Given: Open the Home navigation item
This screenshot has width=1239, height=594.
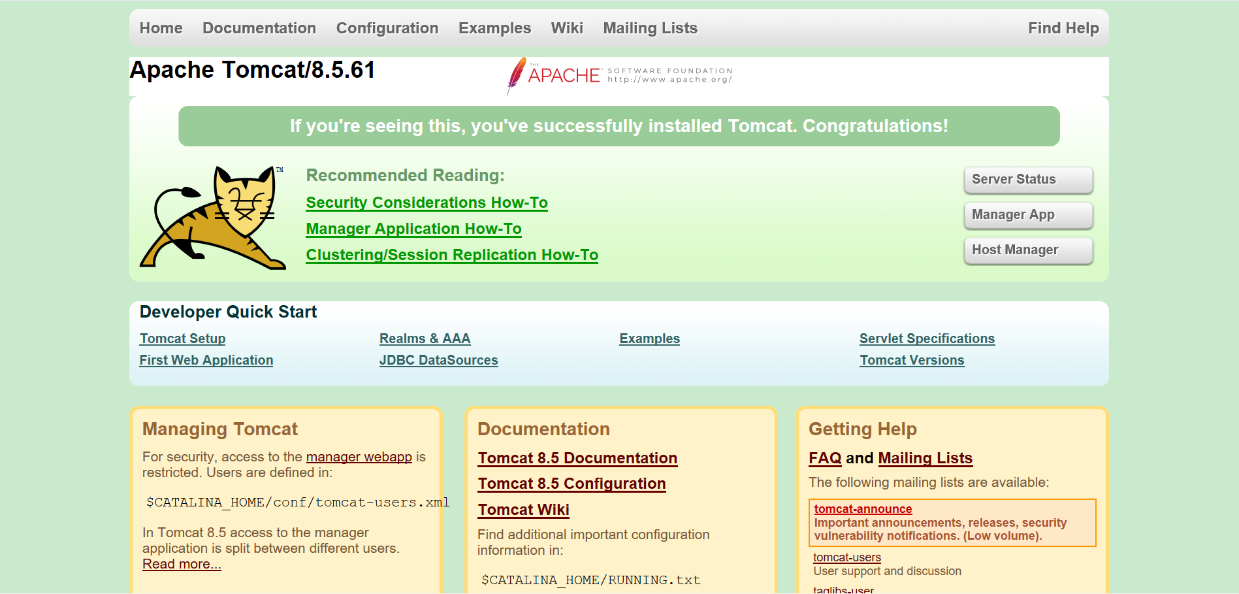Looking at the screenshot, I should (161, 28).
